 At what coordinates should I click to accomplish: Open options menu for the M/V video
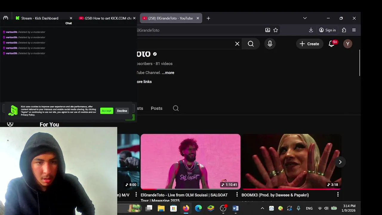[136, 195]
